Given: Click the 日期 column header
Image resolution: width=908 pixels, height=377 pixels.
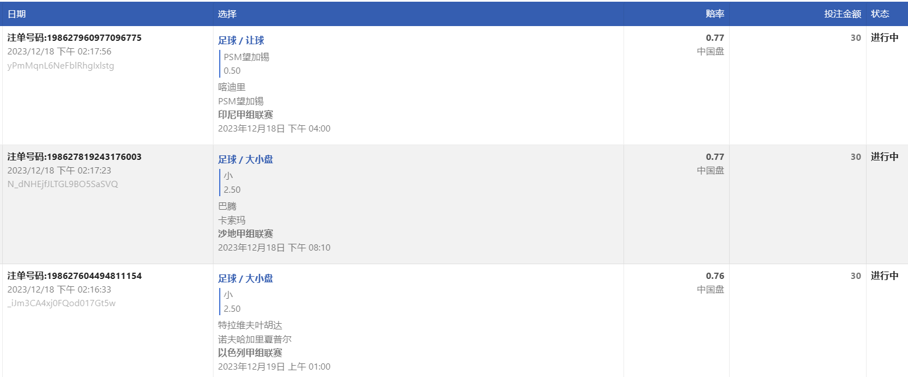Looking at the screenshot, I should 16,14.
